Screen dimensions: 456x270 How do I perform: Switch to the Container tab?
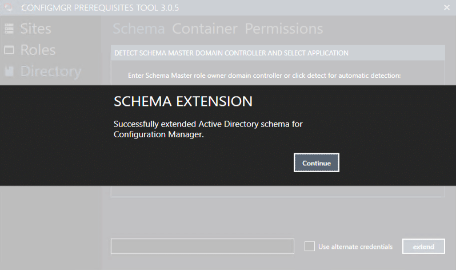click(205, 29)
